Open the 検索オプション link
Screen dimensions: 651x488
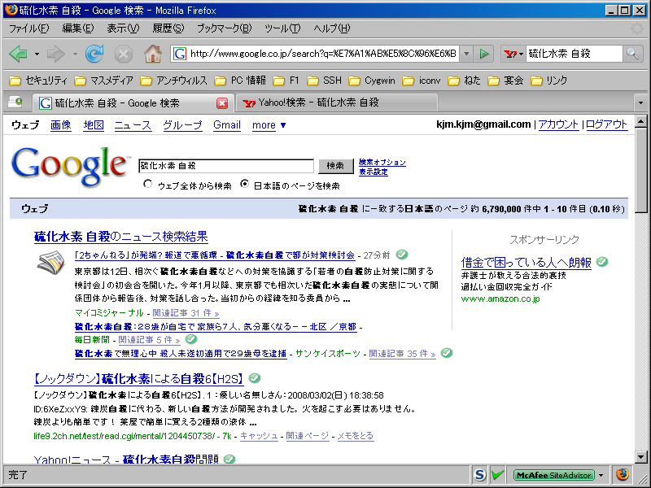(382, 162)
